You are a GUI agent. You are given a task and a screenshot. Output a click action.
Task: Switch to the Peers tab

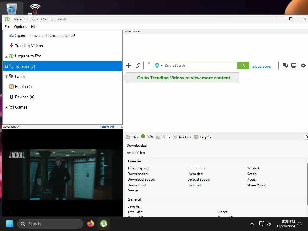point(163,137)
